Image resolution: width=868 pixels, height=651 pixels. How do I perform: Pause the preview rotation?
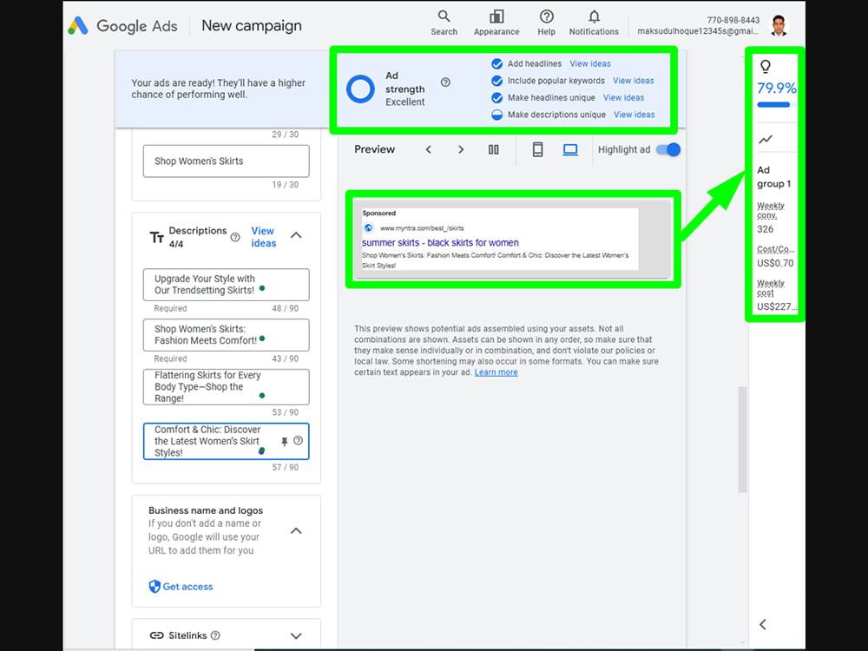pos(493,149)
